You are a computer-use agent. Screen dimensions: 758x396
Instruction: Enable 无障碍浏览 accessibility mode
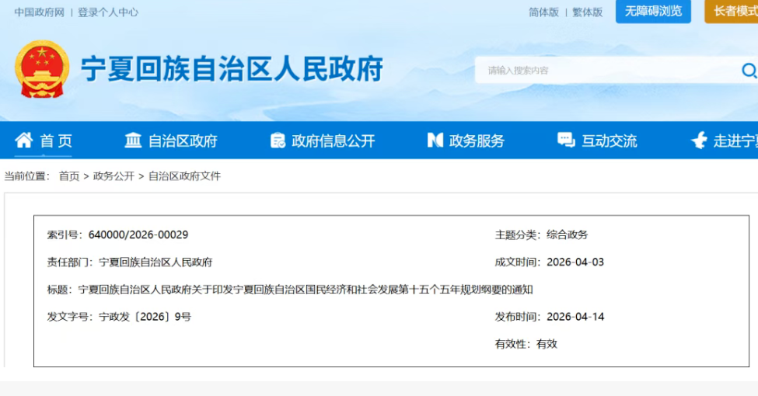(x=653, y=11)
